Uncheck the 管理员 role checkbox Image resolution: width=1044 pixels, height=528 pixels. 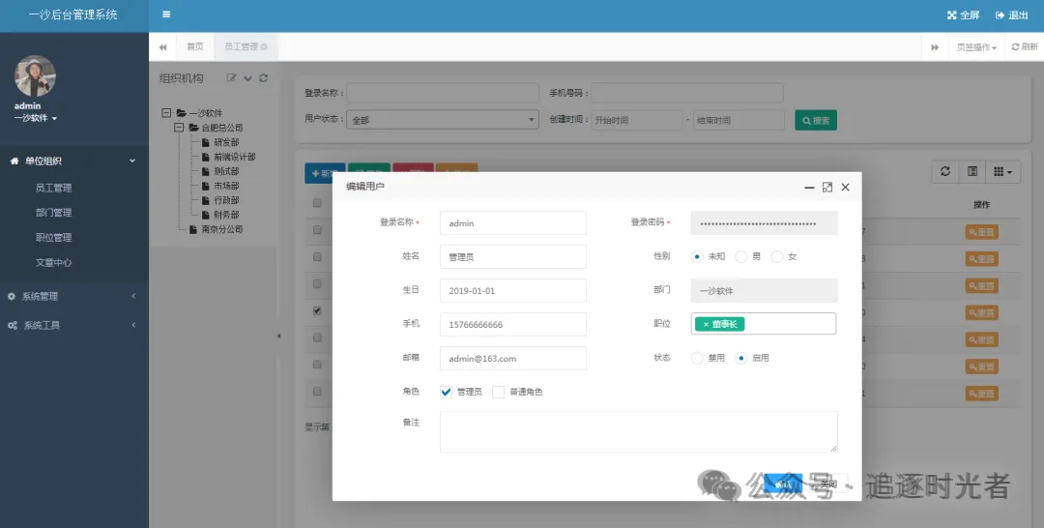(446, 393)
